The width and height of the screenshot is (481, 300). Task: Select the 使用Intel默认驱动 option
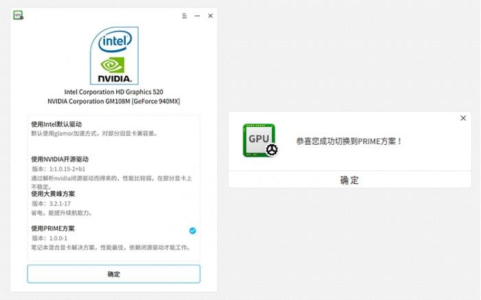(113, 128)
